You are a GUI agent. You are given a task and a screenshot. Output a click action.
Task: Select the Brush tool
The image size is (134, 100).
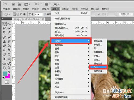pos(9,37)
